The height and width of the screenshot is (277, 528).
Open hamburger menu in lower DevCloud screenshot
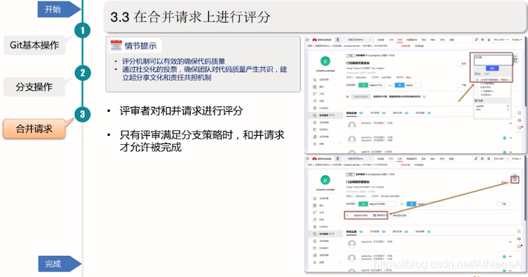tap(307, 159)
